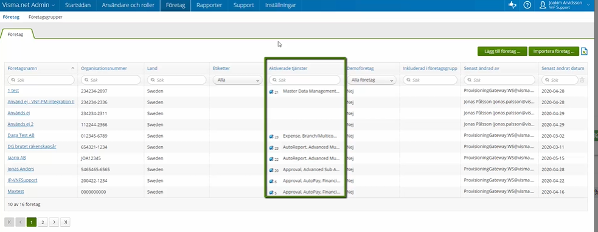The width and height of the screenshot is (598, 232).
Task: Focus the Land search field
Action: click(176, 80)
